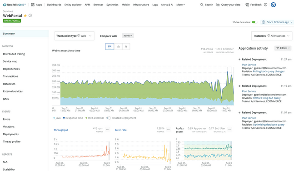Open Dependencies in sidebar

[x=11, y=69]
